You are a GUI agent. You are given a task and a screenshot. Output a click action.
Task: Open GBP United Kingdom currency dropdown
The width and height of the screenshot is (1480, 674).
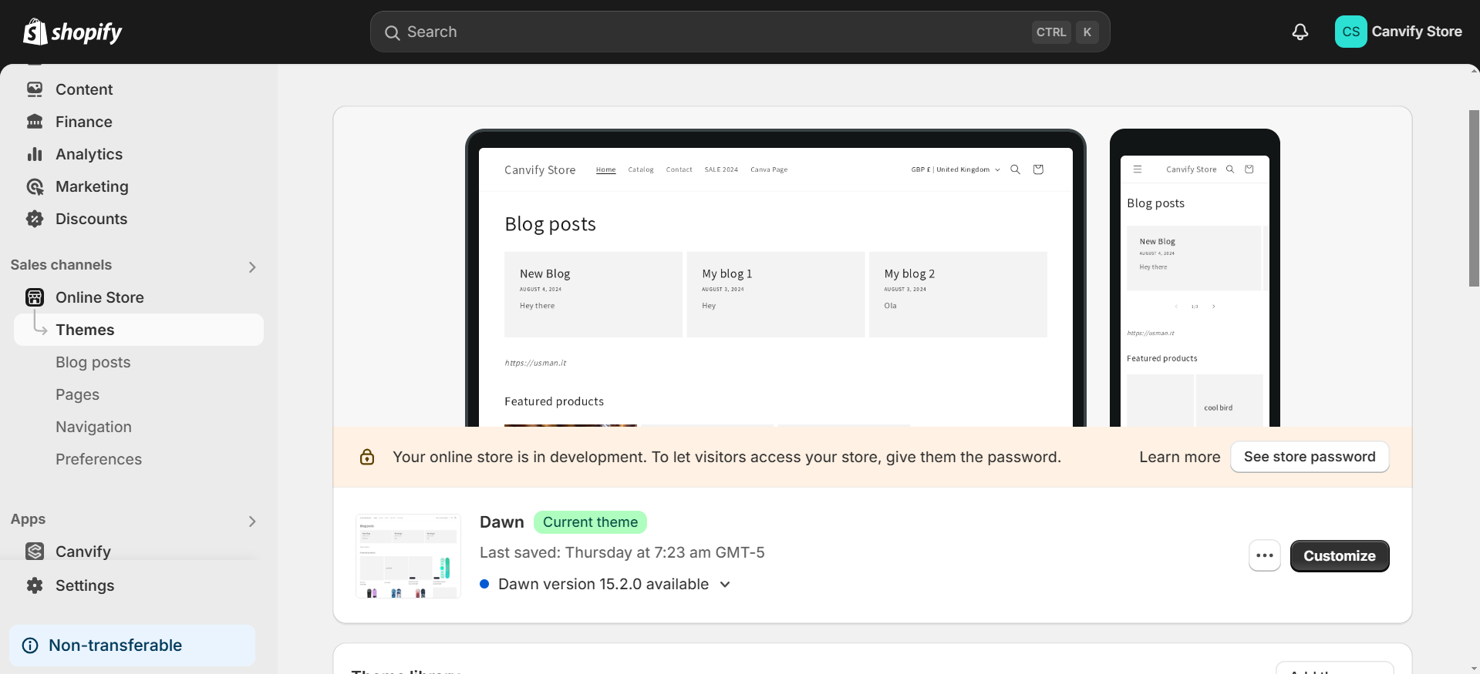click(956, 169)
